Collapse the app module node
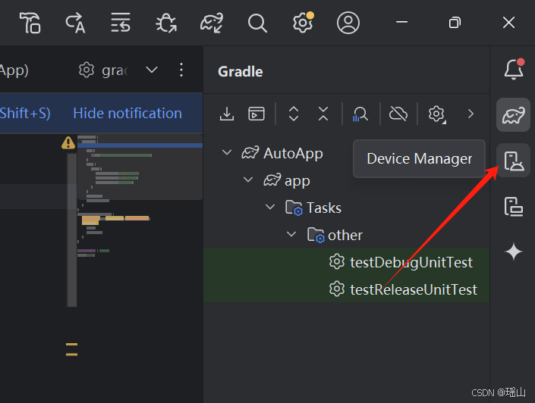This screenshot has width=535, height=403. [x=248, y=180]
